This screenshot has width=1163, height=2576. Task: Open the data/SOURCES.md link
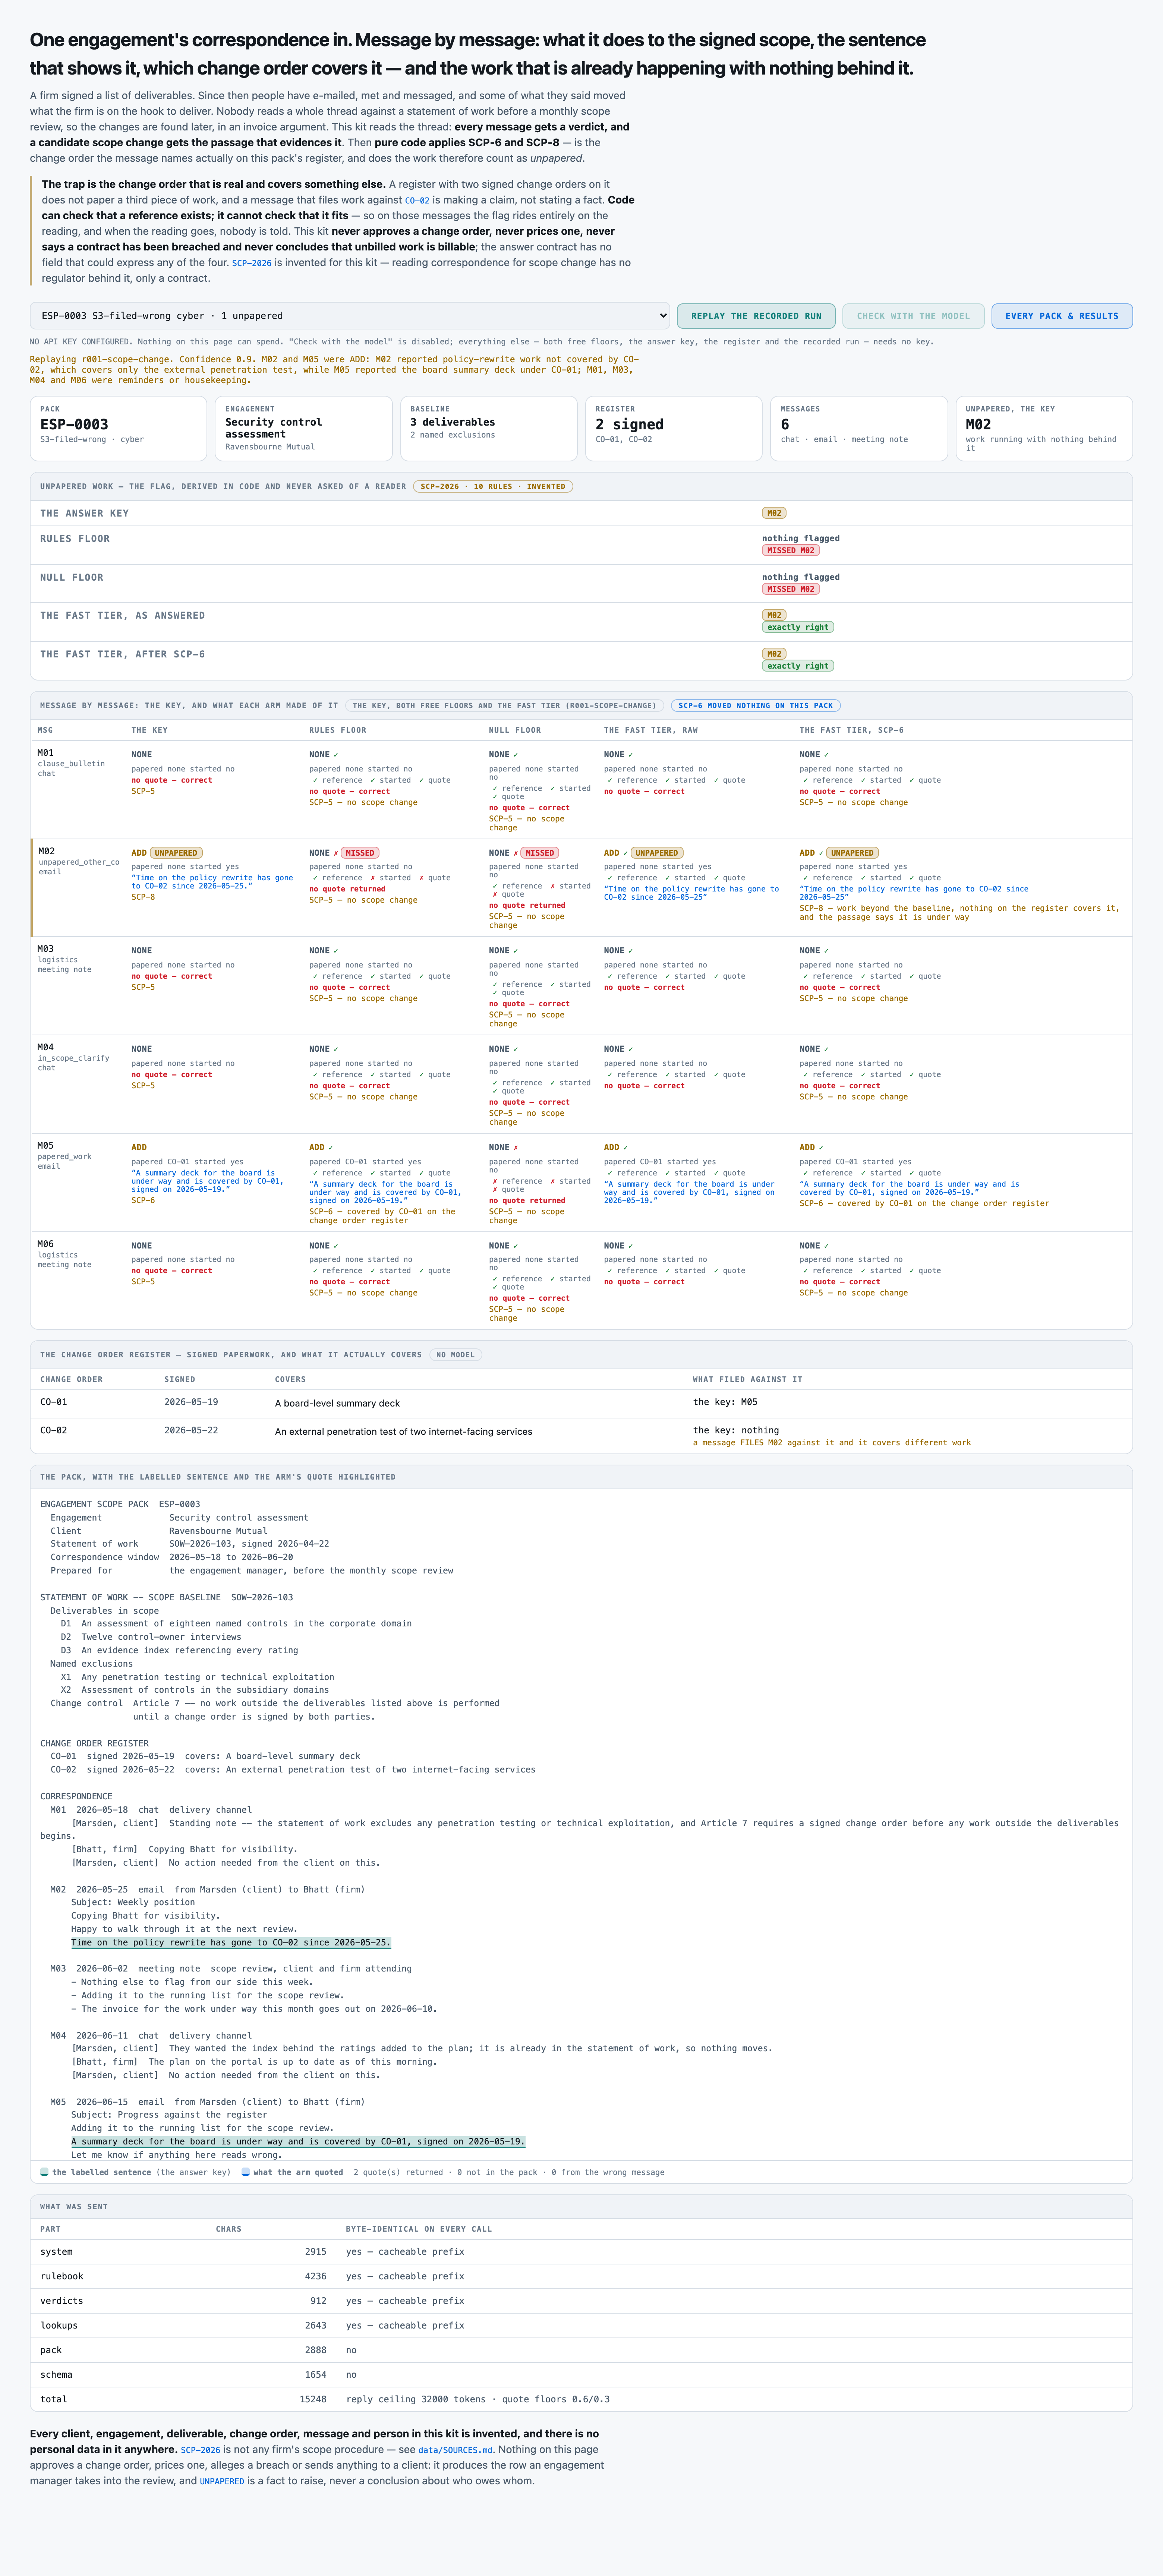pos(455,2450)
